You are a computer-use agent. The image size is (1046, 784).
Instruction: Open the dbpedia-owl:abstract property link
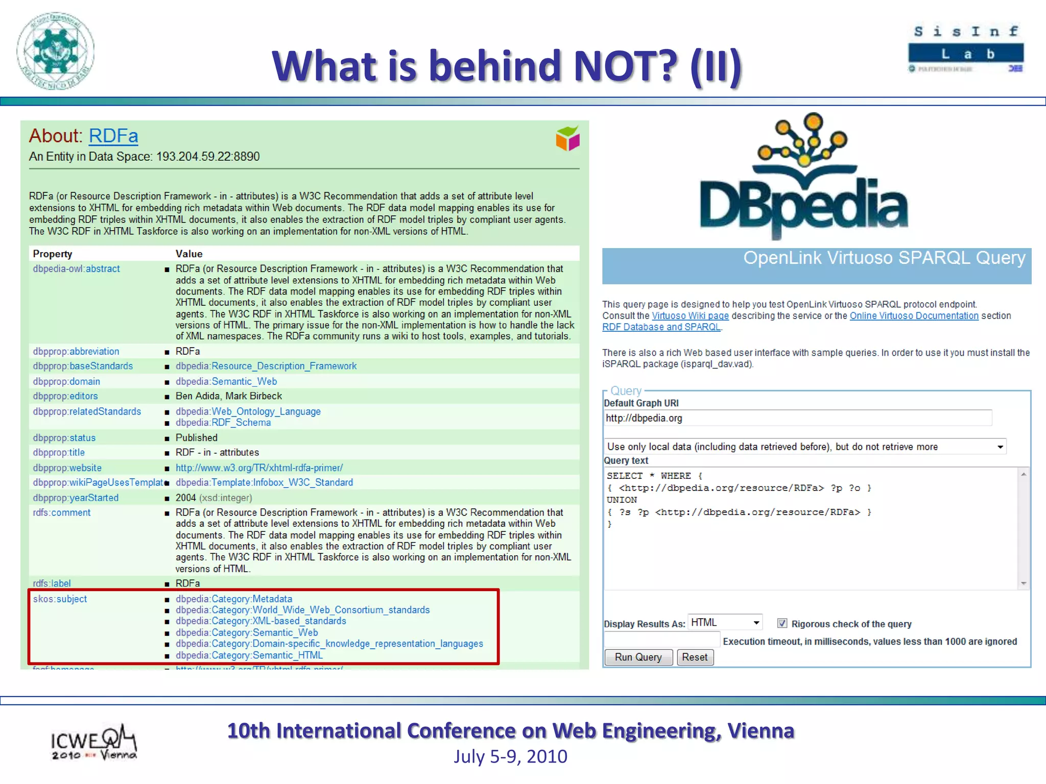[77, 269]
